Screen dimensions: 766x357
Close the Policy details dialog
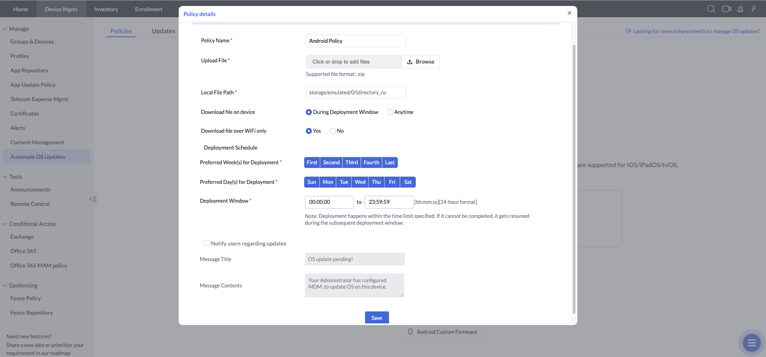pos(569,13)
